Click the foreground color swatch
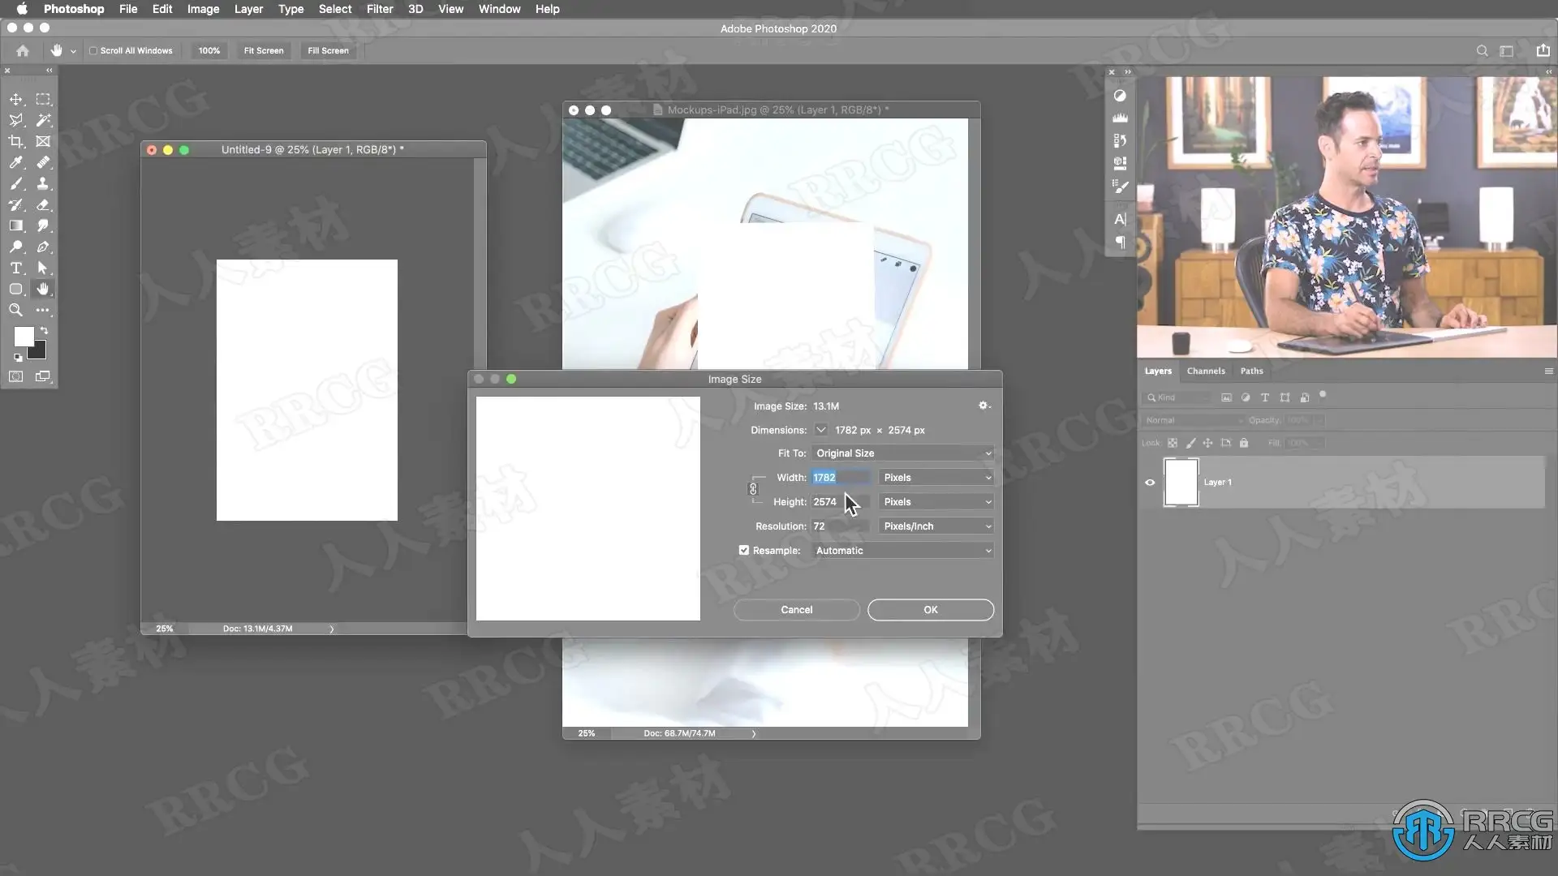Image resolution: width=1558 pixels, height=876 pixels. coord(24,336)
